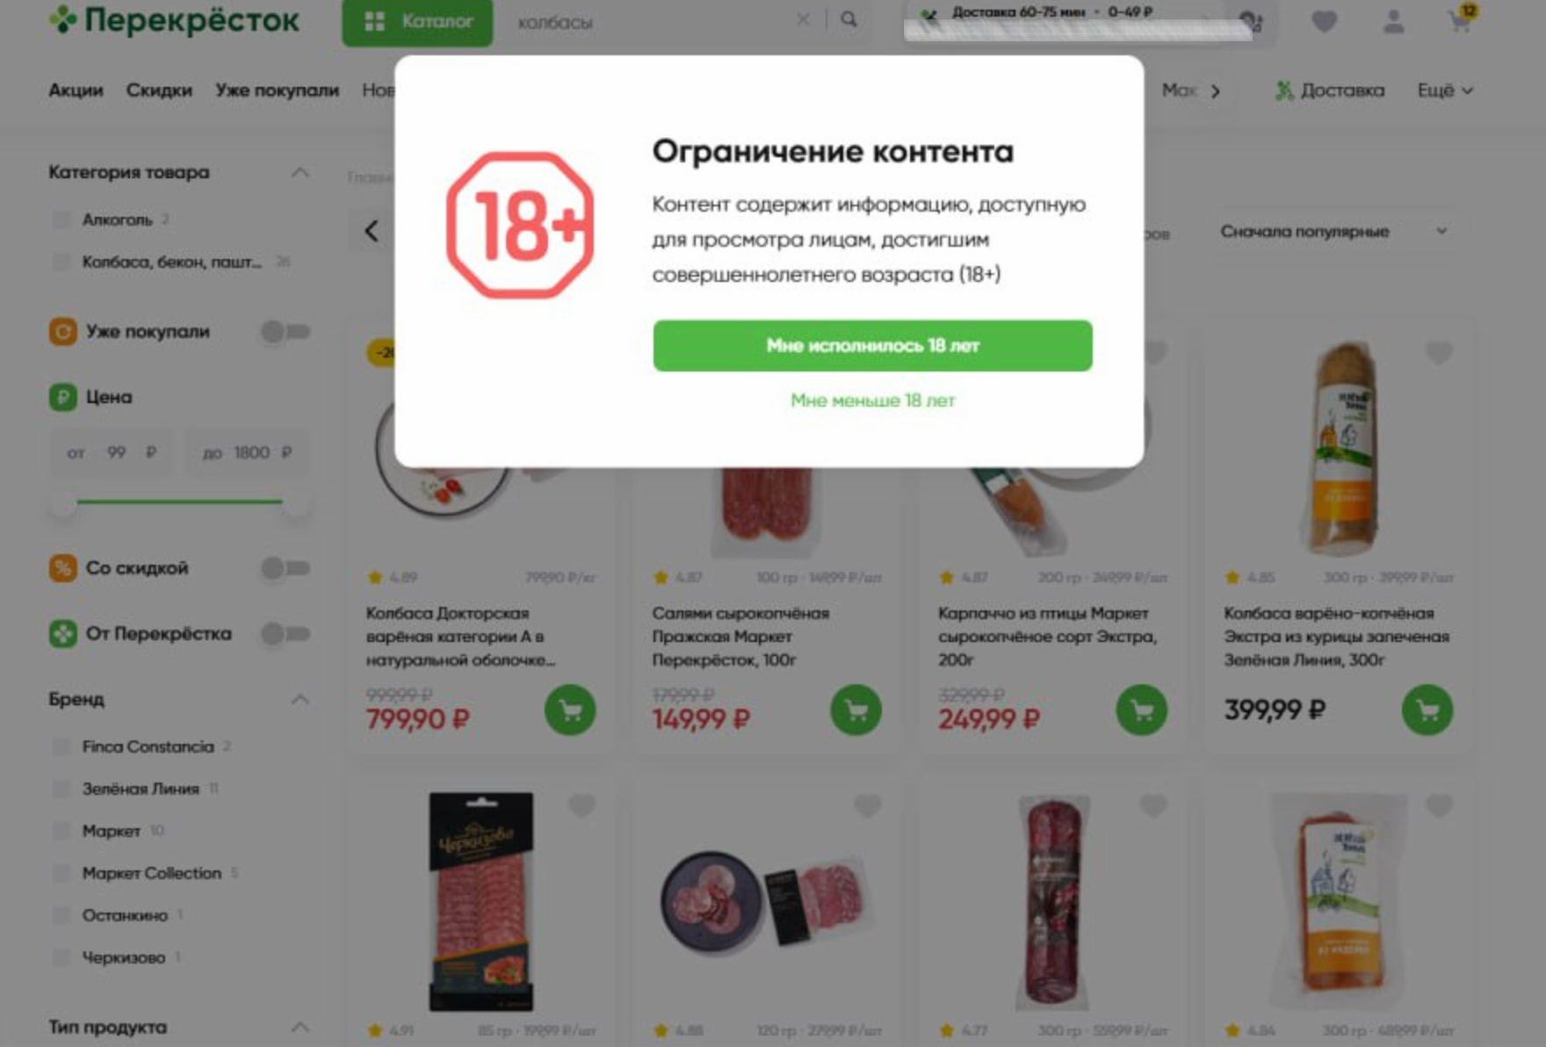Toggle the От Перекрёстка switch
The height and width of the screenshot is (1047, 1546).
click(285, 633)
